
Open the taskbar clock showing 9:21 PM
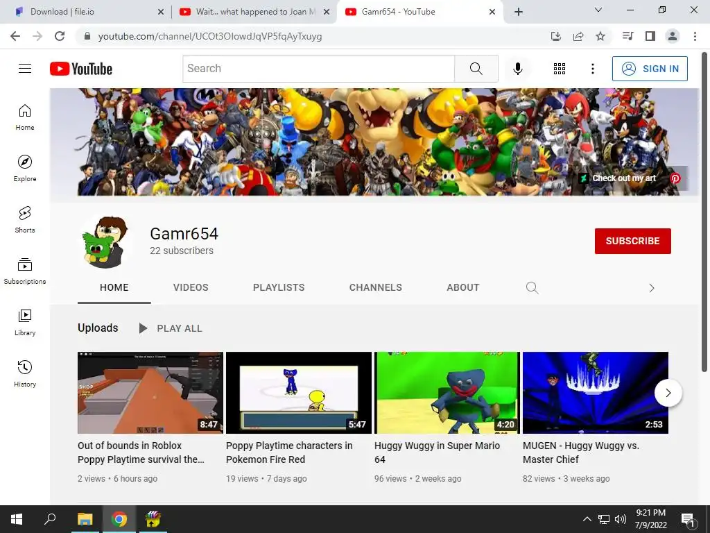tap(650, 519)
